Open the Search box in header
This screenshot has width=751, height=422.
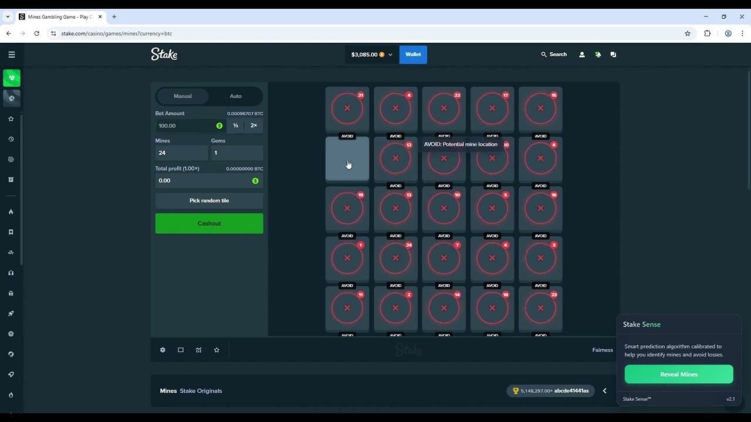pos(554,55)
